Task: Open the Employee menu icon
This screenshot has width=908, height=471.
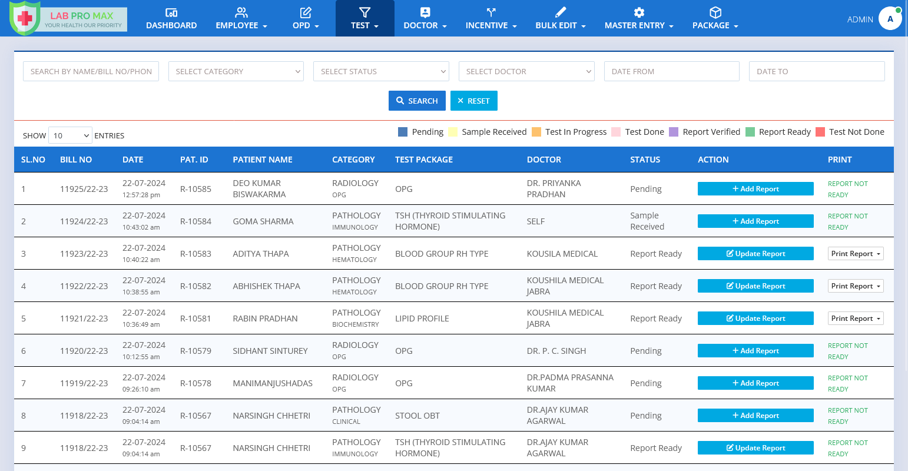Action: point(241,12)
